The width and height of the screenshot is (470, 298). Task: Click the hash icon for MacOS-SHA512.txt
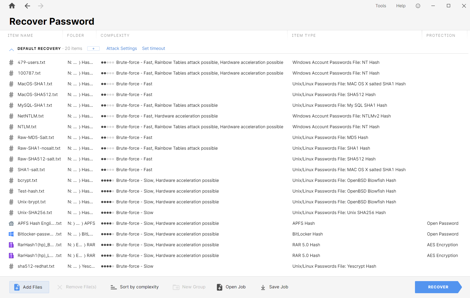[x=11, y=95]
